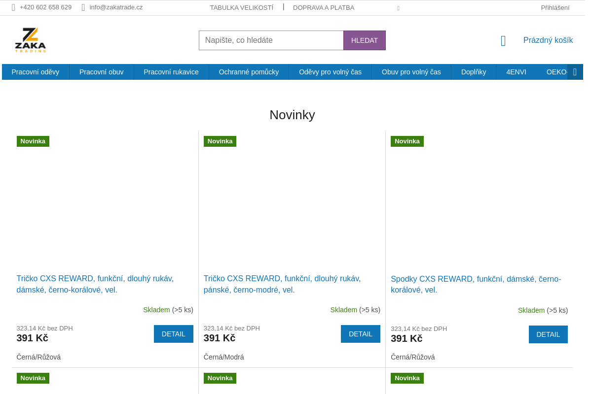592x394 pixels.
Task: Open DETAIL for pánské černo-modré tričko
Action: (x=361, y=334)
